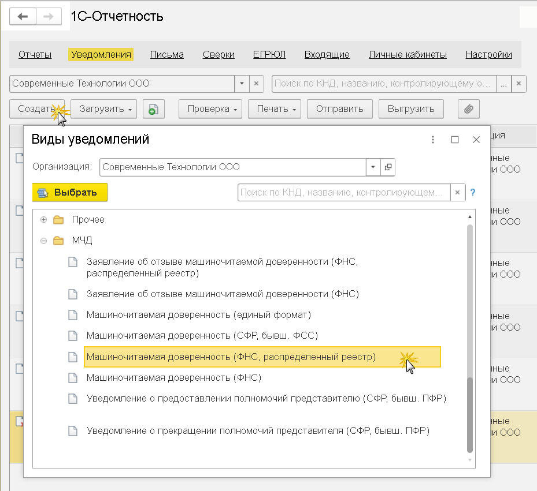Switch to the Настройки tab
The height and width of the screenshot is (491, 537).
(x=488, y=55)
